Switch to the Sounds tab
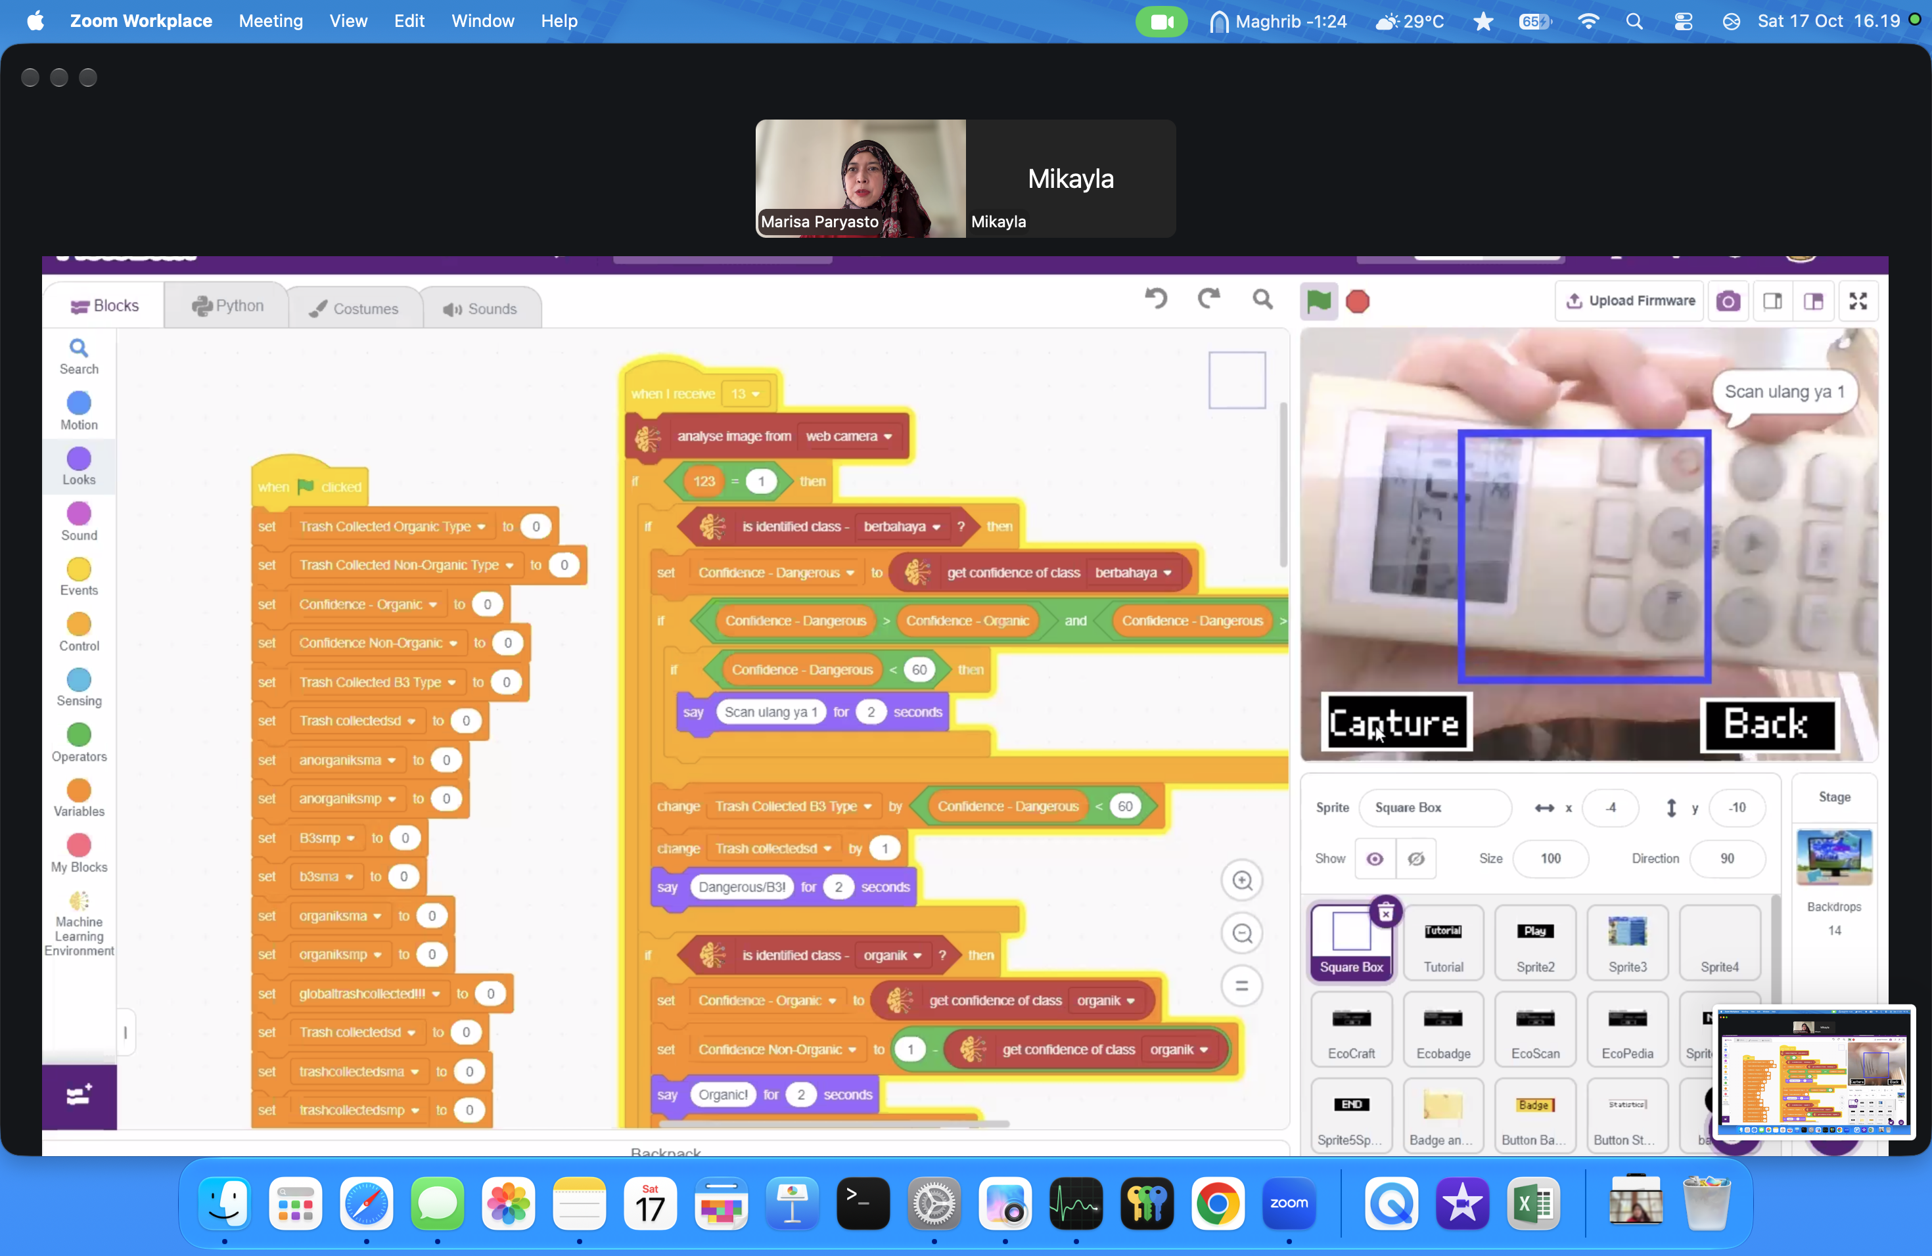Screen dimensions: 1932x1256 click(480, 308)
